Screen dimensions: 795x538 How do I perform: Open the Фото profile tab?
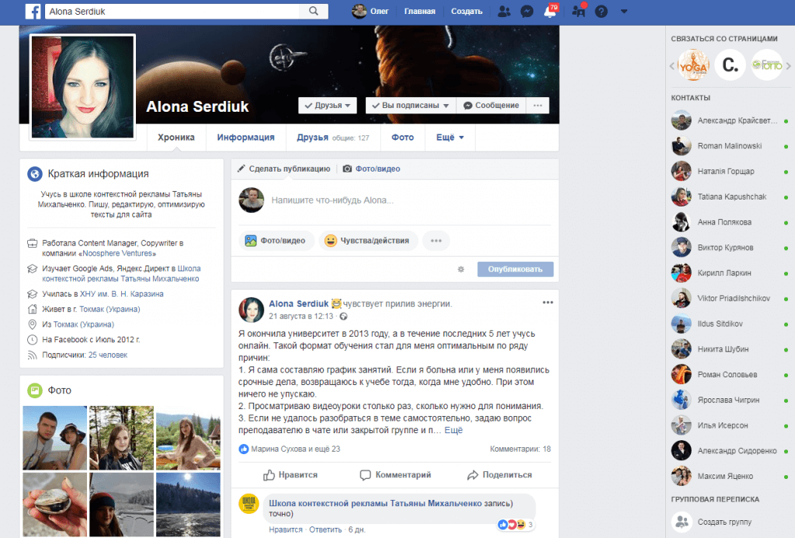click(402, 137)
